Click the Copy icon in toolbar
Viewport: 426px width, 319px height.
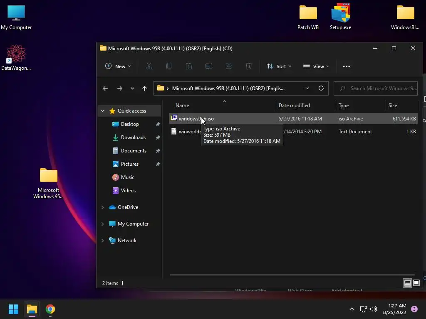169,66
